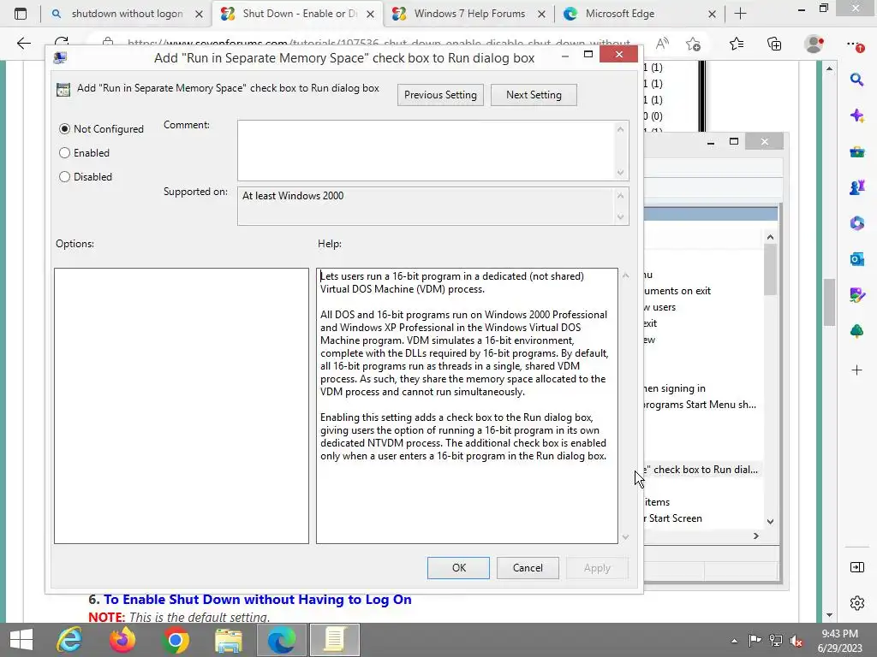Switch to Group Policy Editor taskbar button
Viewport: 877px width, 657px height.
(x=335, y=640)
